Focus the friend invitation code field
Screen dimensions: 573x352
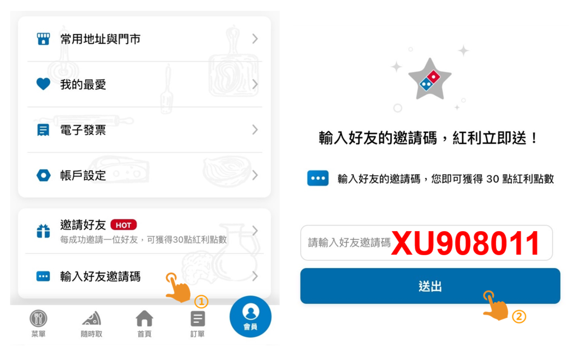(426, 243)
